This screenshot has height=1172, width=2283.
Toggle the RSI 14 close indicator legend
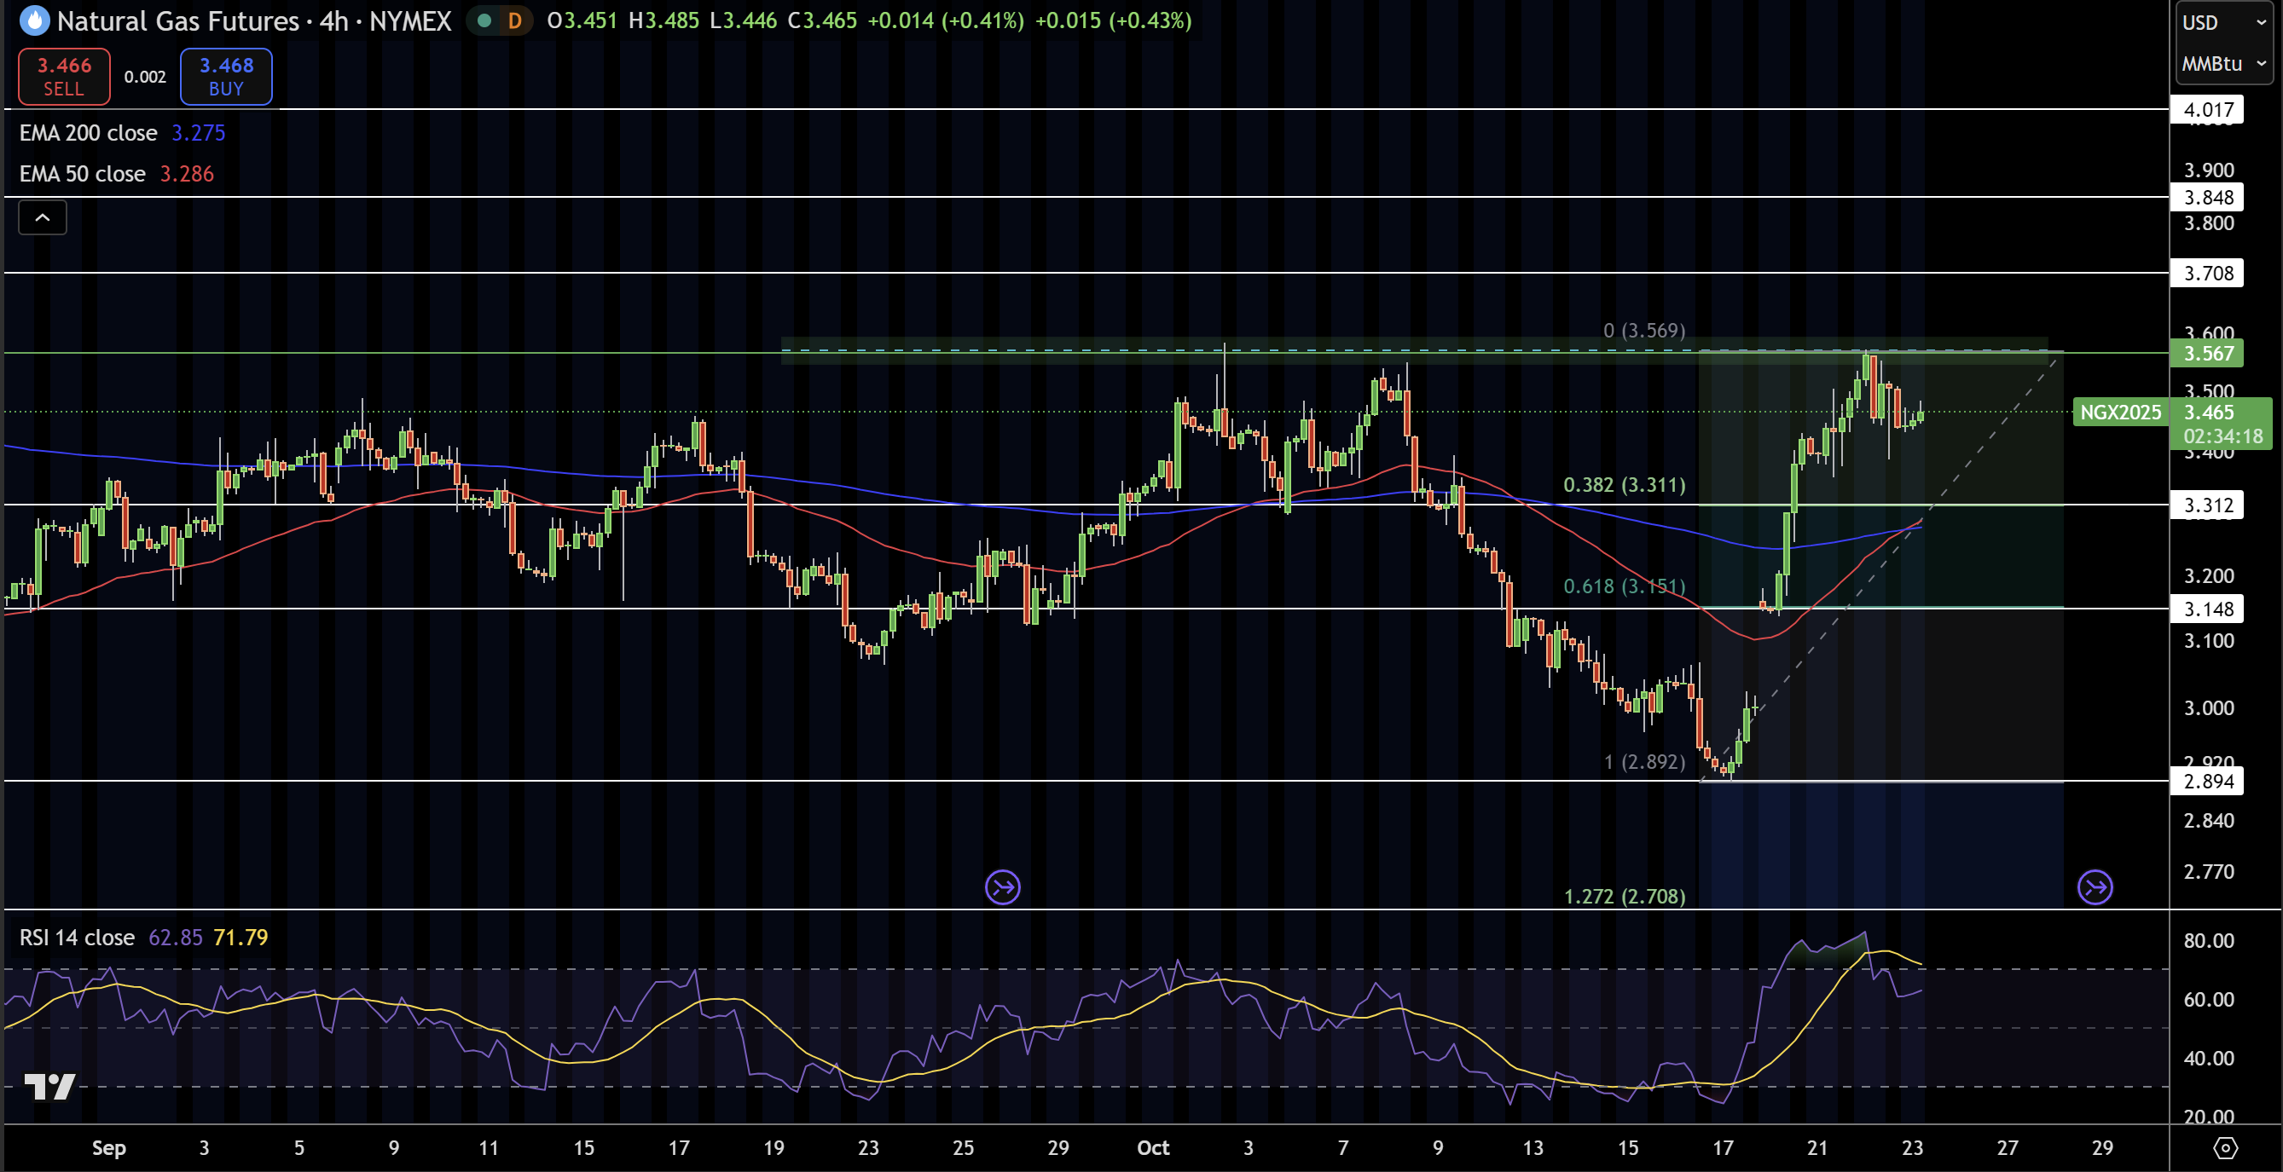pyautogui.click(x=77, y=938)
